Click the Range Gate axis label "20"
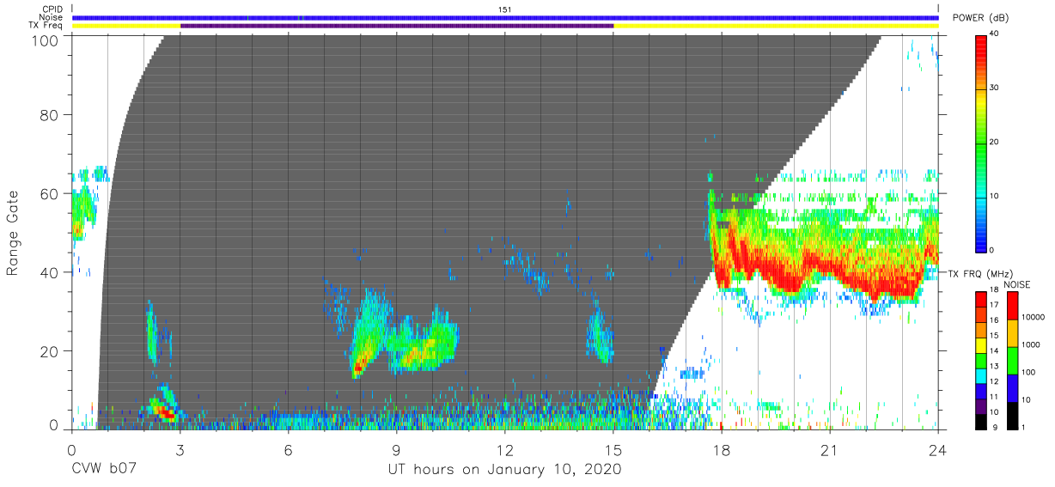Screen dimensions: 1055x487 click(x=50, y=351)
